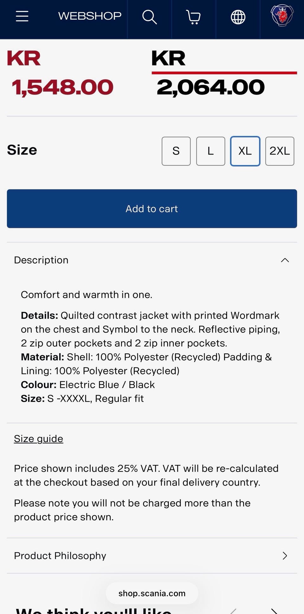The image size is (304, 614).
Task: Open the search magnifier icon
Action: coord(149,17)
